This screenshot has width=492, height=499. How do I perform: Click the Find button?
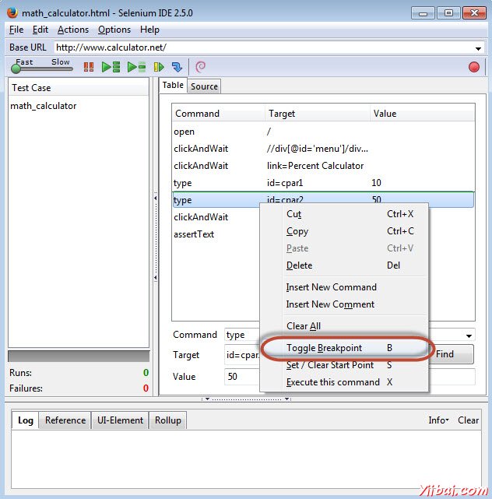tap(451, 354)
